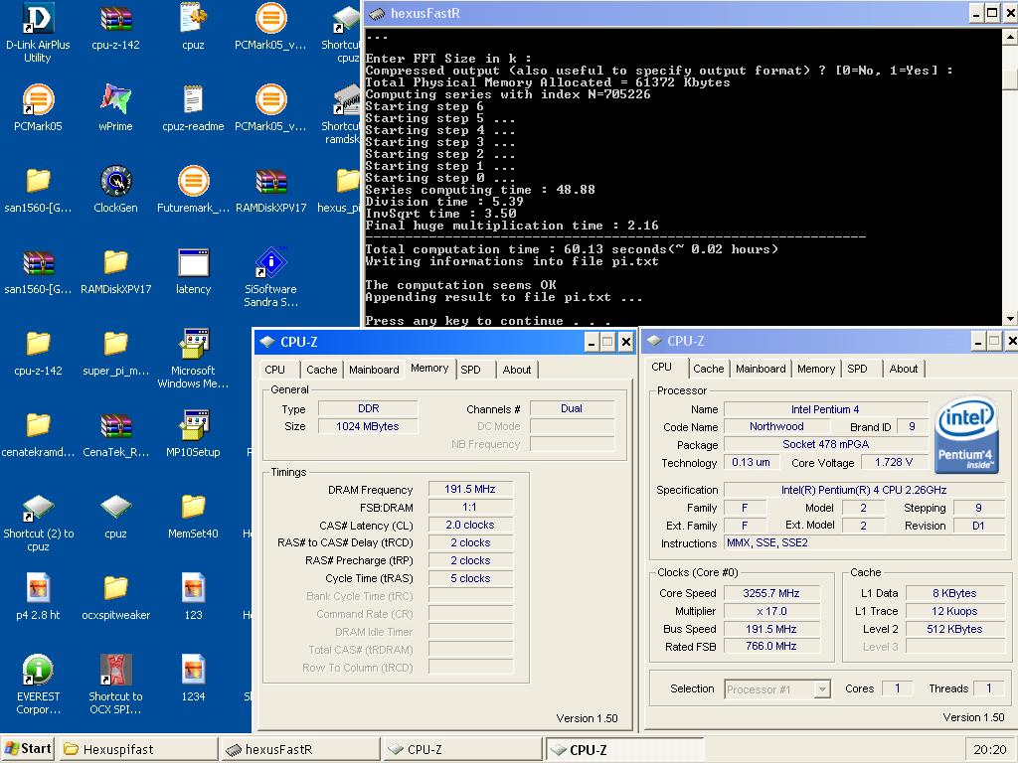Open the CenaTek_R archive icon
The image size is (1018, 763).
click(x=115, y=425)
